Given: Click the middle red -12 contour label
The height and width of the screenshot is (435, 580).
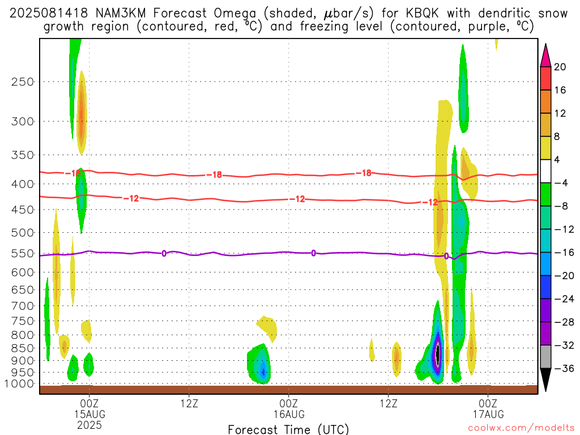Looking at the screenshot, I should coord(297,199).
